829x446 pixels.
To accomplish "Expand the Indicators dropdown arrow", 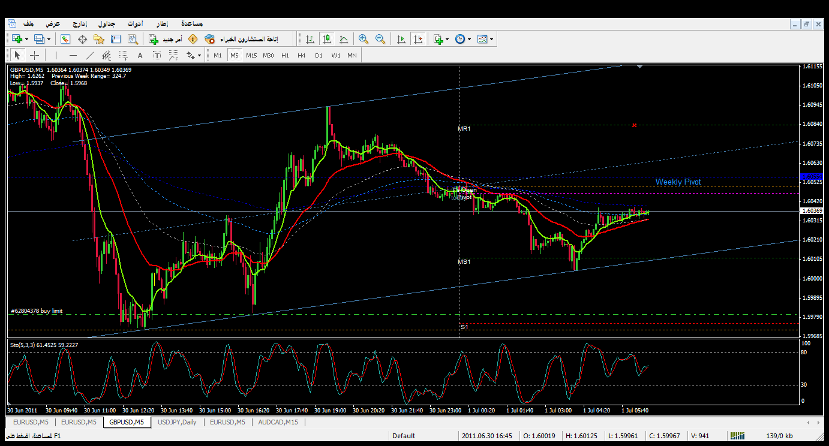I will tap(447, 39).
